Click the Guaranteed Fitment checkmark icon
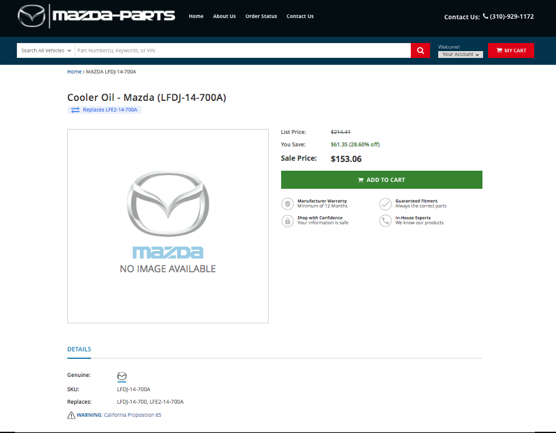This screenshot has width=556, height=433. [385, 204]
